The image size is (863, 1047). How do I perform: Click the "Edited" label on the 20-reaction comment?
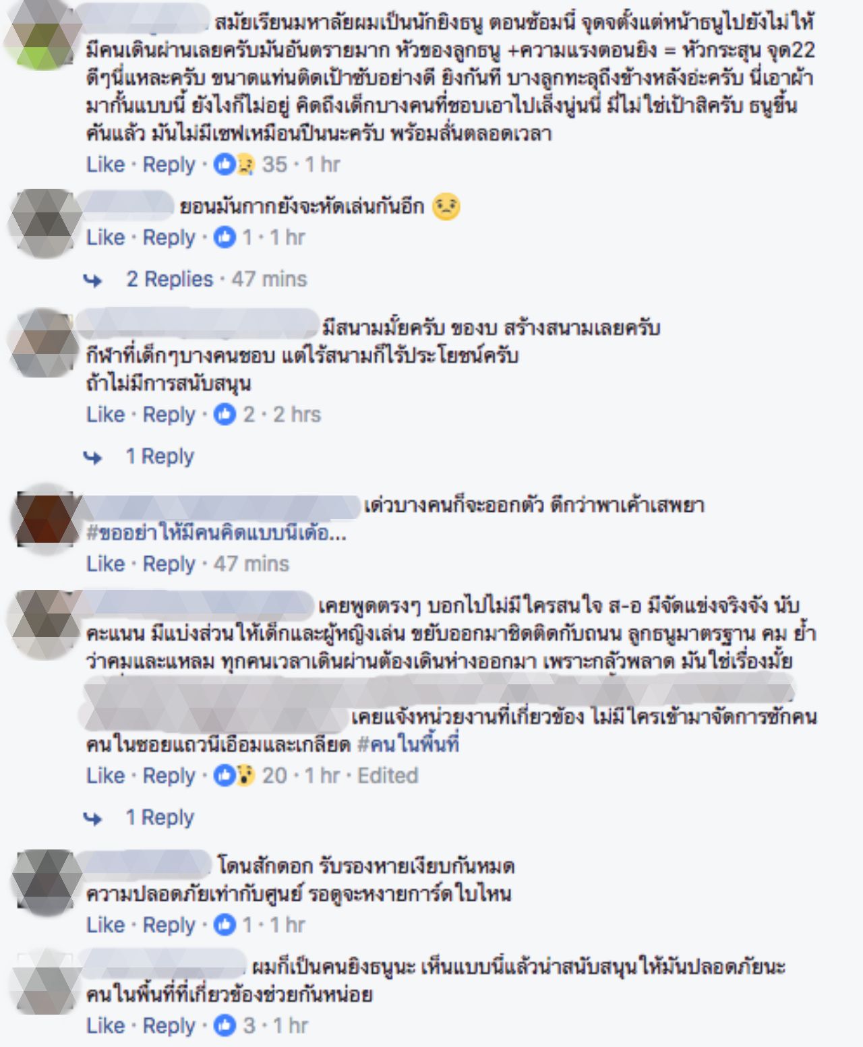388,775
